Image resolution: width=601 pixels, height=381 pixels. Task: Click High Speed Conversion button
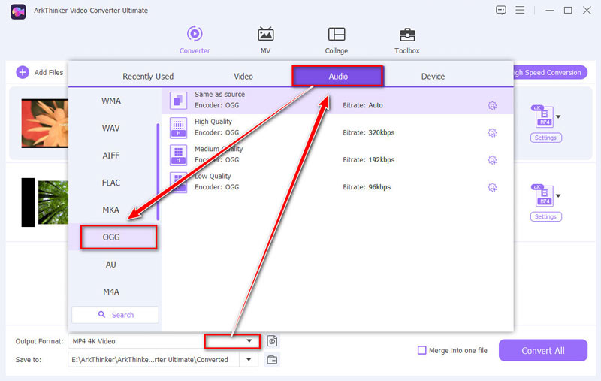point(550,72)
